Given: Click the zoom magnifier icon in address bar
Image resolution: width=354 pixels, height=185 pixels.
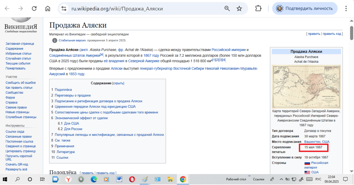Looking at the screenshot, I should coord(227,9).
